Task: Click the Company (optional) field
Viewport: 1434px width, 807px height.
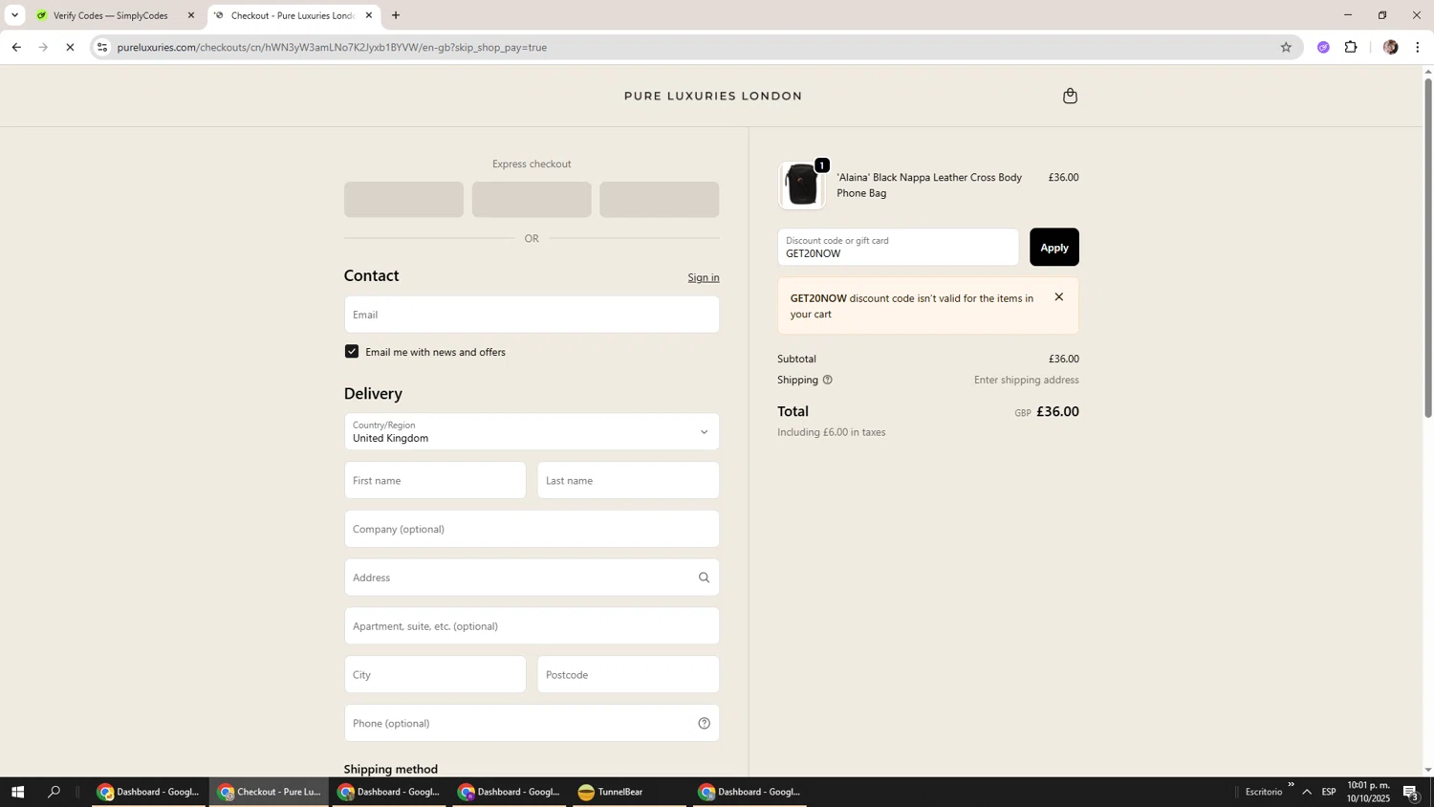Action: tap(532, 529)
